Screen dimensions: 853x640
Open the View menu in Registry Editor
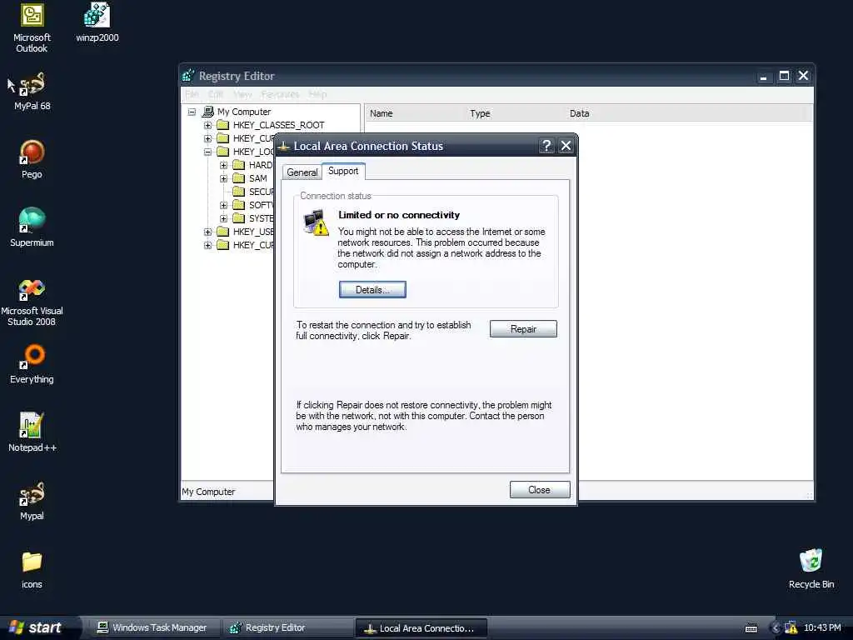(242, 94)
